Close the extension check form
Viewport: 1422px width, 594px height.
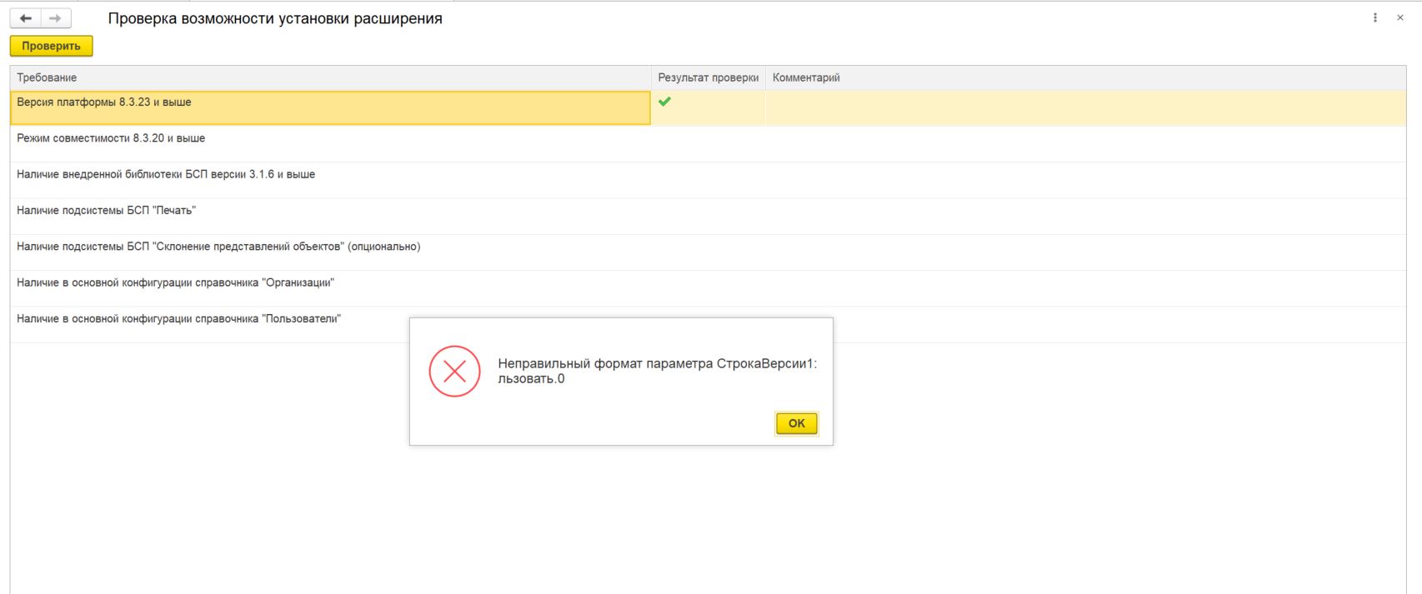tap(1399, 17)
